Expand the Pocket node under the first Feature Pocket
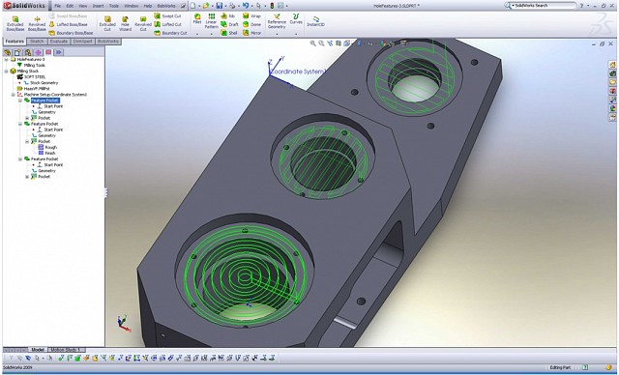619x375 pixels. [x=27, y=118]
